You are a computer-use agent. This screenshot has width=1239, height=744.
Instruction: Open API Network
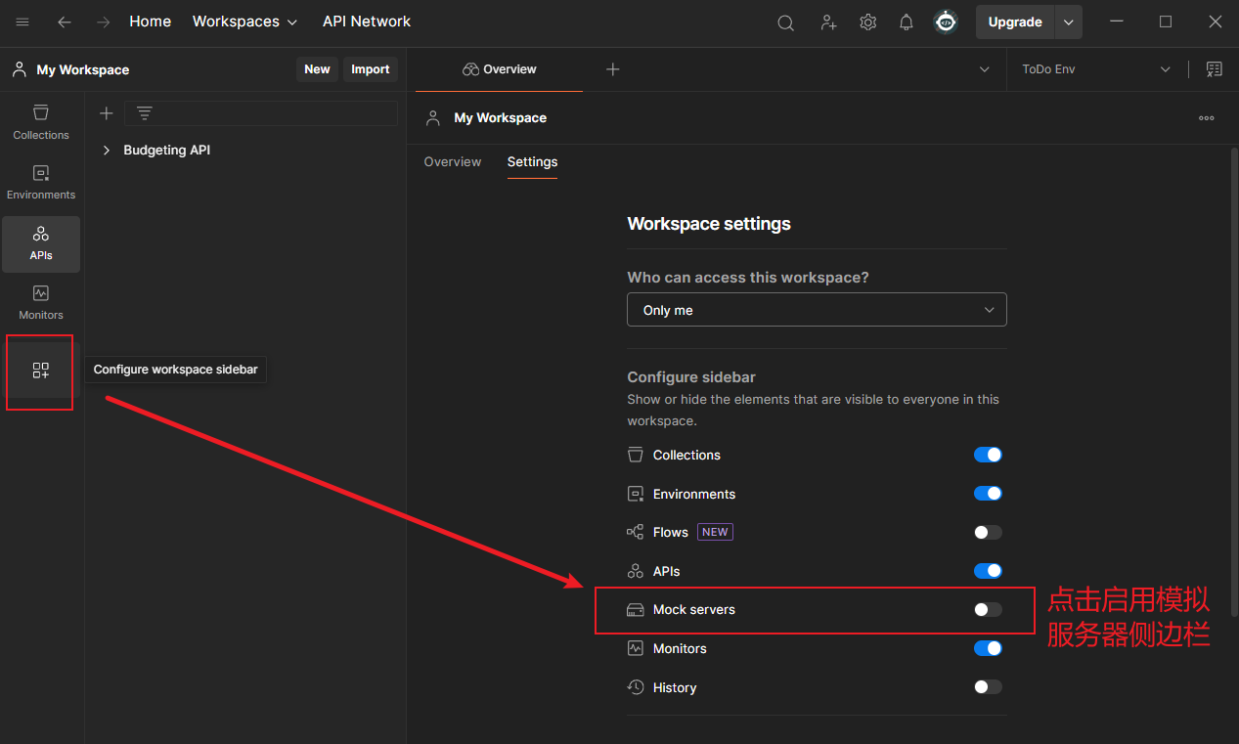367,22
